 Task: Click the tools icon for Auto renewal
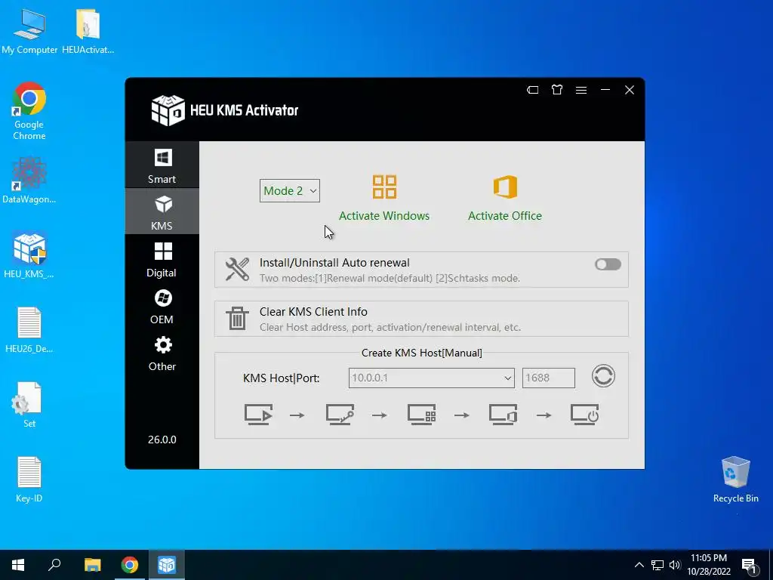tap(237, 270)
